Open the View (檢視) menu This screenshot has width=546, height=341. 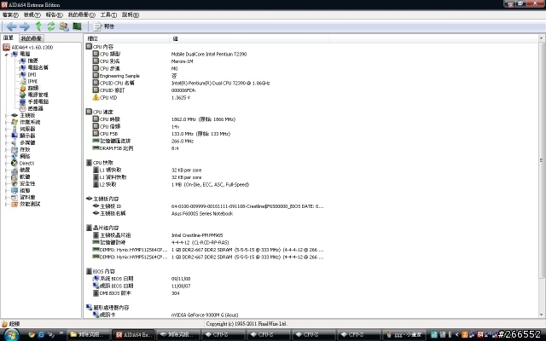(x=32, y=14)
